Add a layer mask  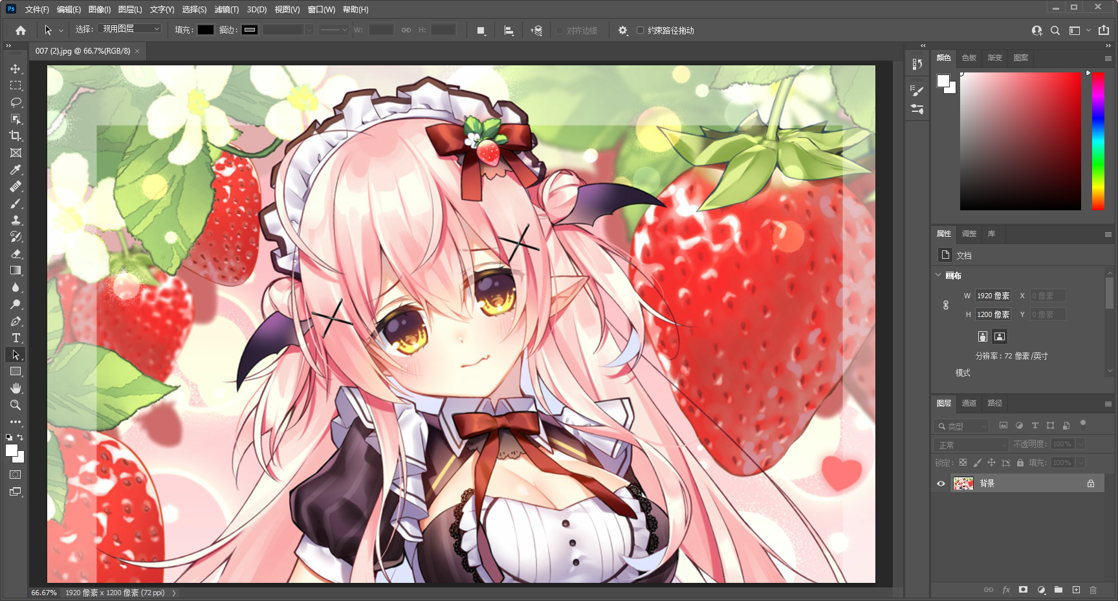[1023, 590]
